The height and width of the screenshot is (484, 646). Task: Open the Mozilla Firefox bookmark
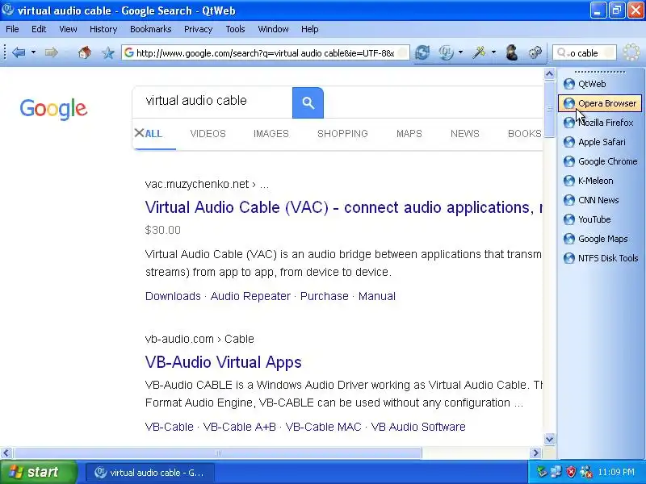pos(598,123)
